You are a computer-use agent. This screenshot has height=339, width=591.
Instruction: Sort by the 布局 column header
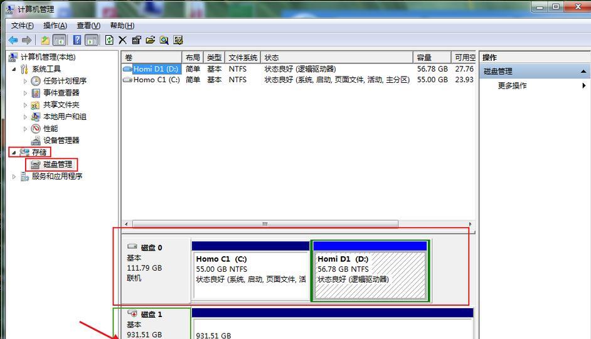[x=193, y=57]
